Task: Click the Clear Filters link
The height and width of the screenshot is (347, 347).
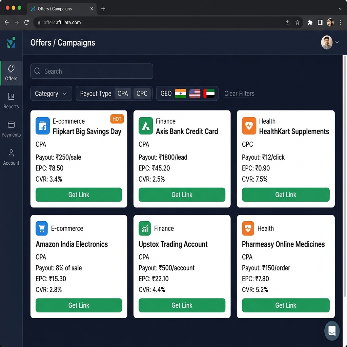Action: [239, 94]
